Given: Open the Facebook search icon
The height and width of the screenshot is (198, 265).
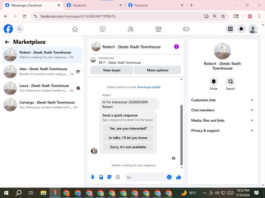Looking at the screenshot, I should tap(20, 29).
